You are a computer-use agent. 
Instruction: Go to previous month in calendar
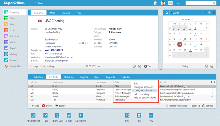(x=206, y=66)
